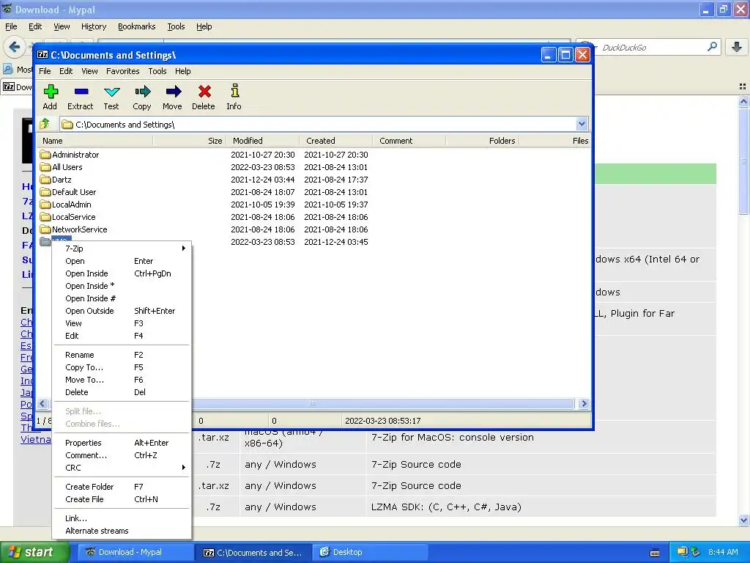Click the taskbar clock showing 8:44 AM
The height and width of the screenshot is (563, 750).
pyautogui.click(x=723, y=552)
